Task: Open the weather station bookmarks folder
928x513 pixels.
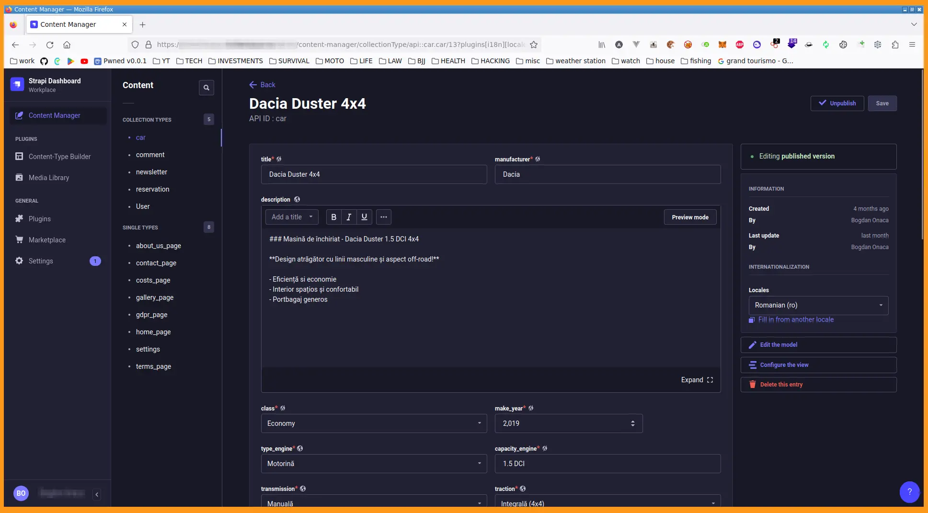Action: pyautogui.click(x=576, y=61)
